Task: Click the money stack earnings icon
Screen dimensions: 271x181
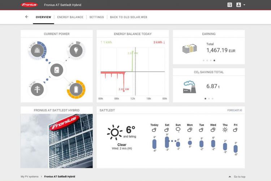Action: (x=189, y=49)
